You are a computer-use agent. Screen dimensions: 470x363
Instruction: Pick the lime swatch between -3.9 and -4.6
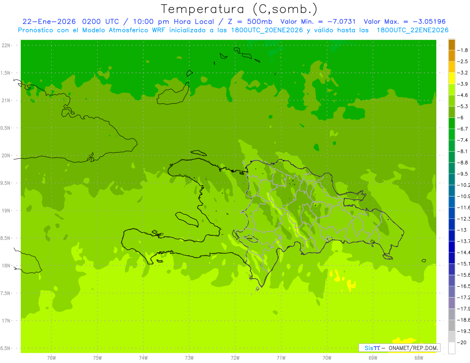pyautogui.click(x=452, y=89)
